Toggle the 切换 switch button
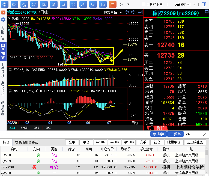The image size is (209, 176). [159, 134]
